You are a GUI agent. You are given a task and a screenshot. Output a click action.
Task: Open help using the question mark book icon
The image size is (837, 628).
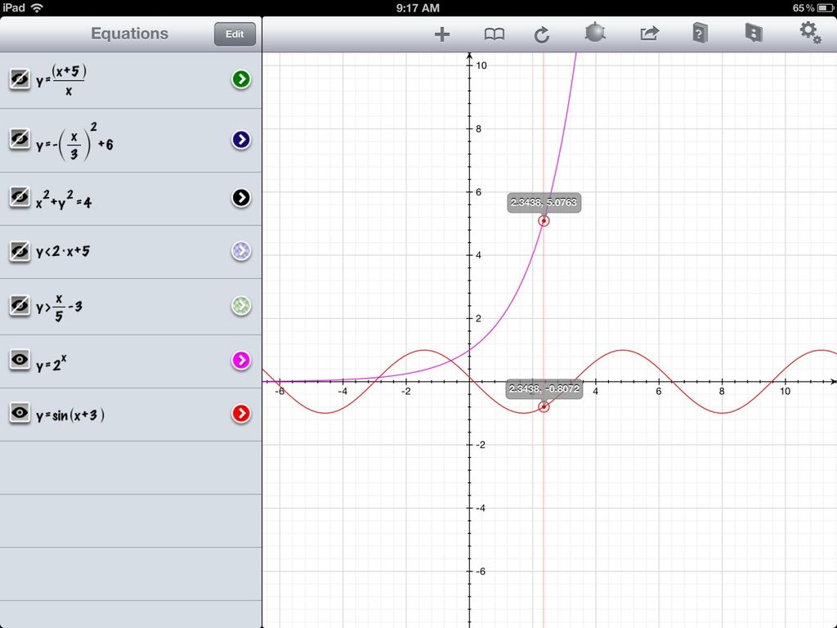(700, 34)
